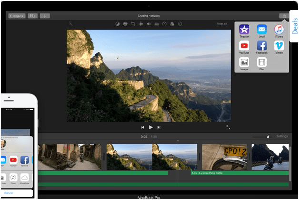Share to Vimeo
This screenshot has height=200, width=299.
click(279, 47)
